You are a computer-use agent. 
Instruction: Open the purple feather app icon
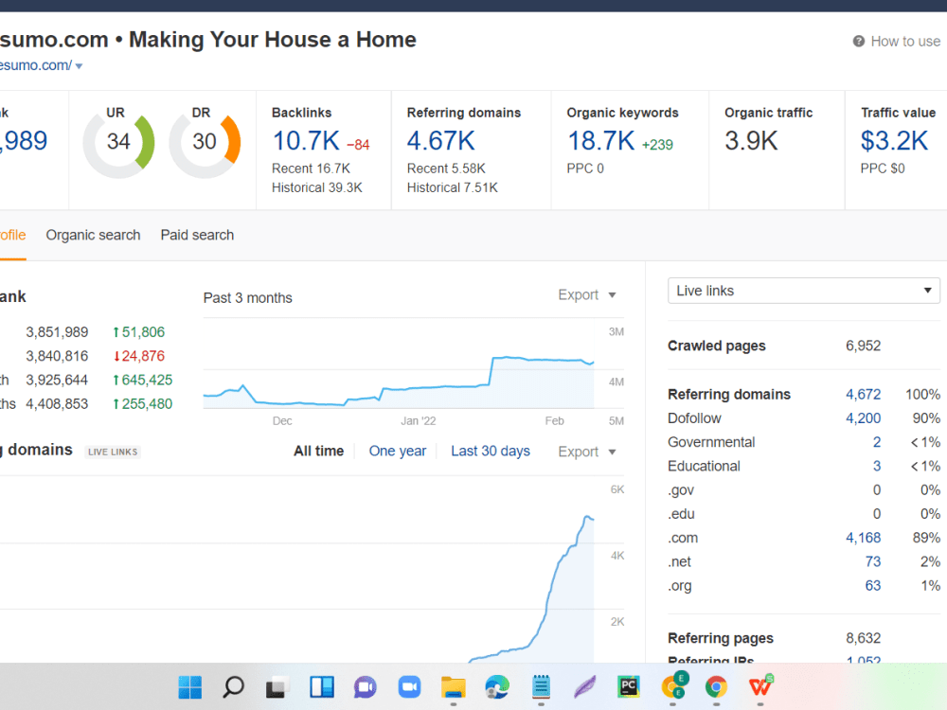[x=584, y=687]
